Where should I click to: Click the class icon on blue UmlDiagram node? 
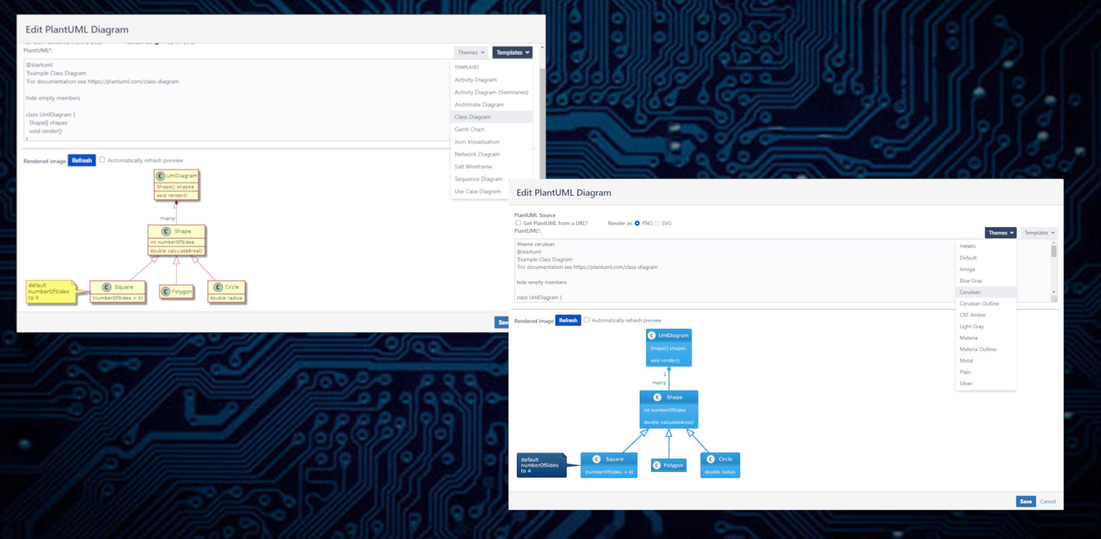click(652, 335)
